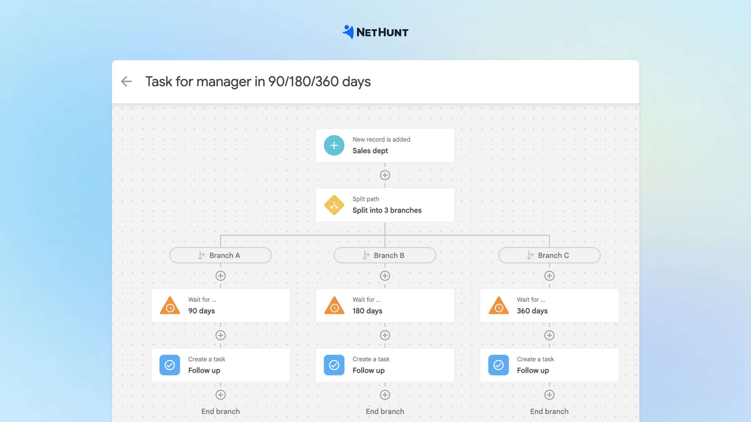The image size is (751, 422).
Task: Select the blue task icon under Branch C
Action: (498, 365)
